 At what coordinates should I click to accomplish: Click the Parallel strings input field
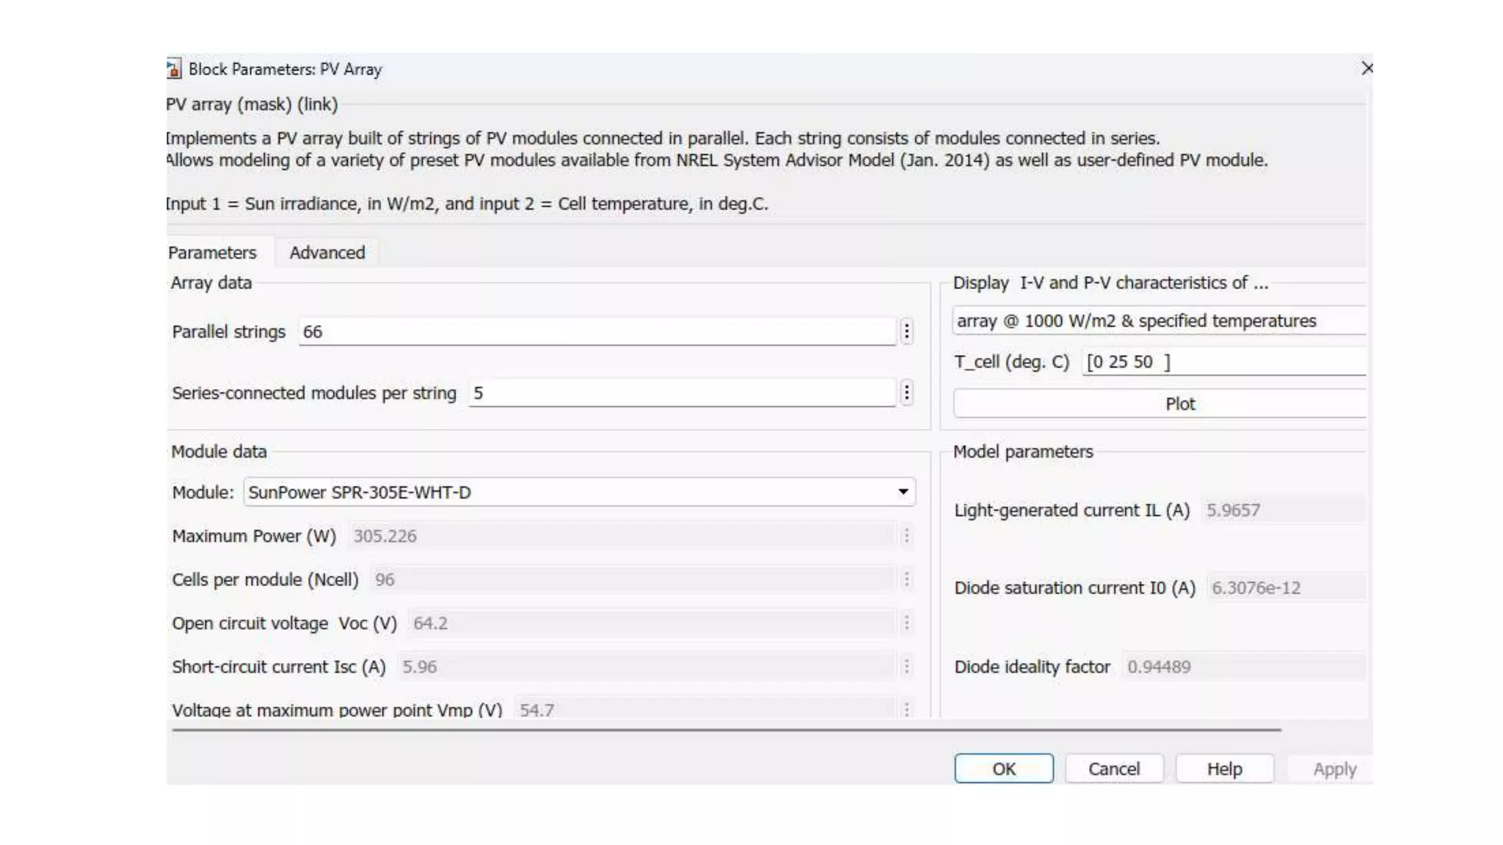(596, 332)
